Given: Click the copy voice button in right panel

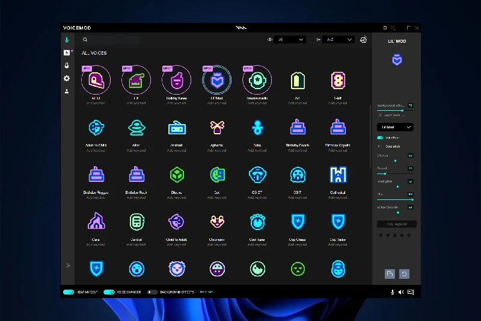Looking at the screenshot, I should point(390,274).
